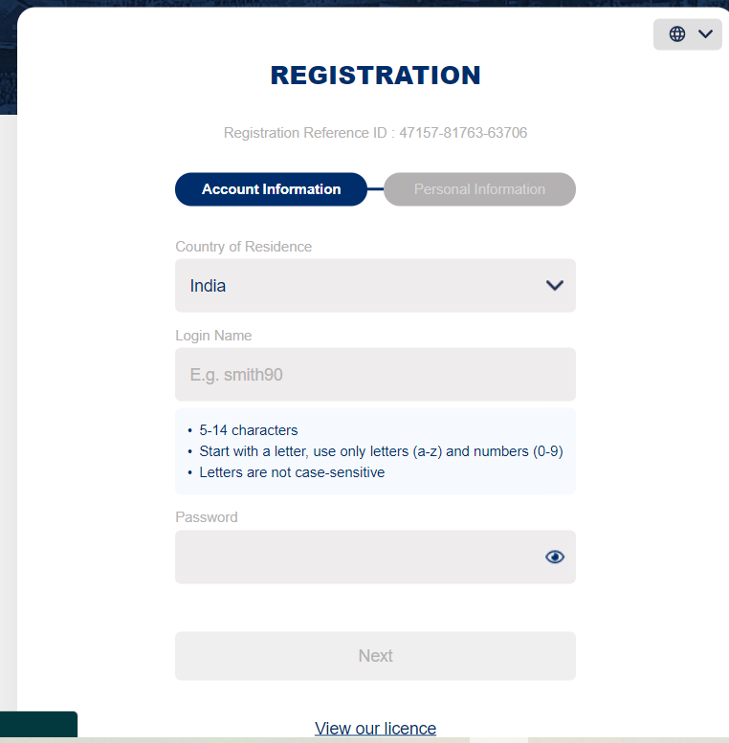Click the Country of Residence label
The width and height of the screenshot is (729, 743).
pyautogui.click(x=244, y=247)
